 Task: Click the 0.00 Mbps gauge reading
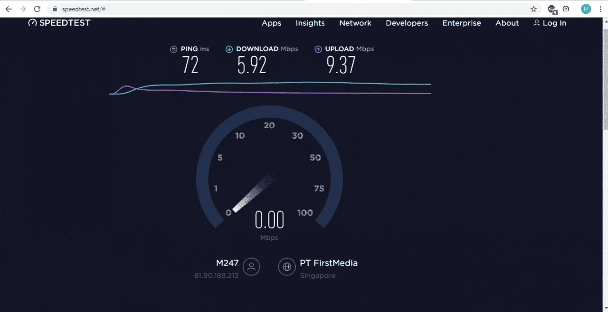pyautogui.click(x=269, y=220)
